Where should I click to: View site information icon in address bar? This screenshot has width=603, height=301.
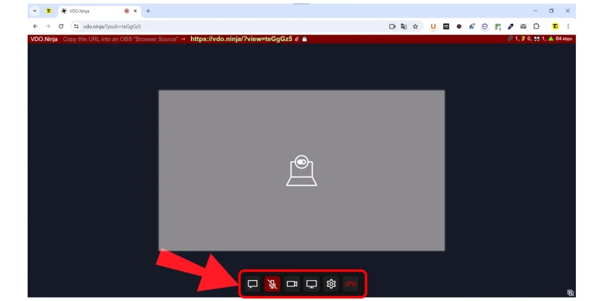point(76,26)
